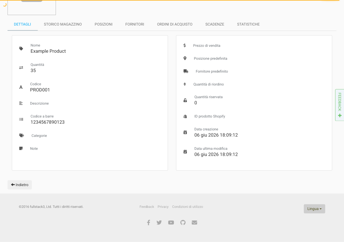Click the green plus on the Feedback tab

(340, 116)
